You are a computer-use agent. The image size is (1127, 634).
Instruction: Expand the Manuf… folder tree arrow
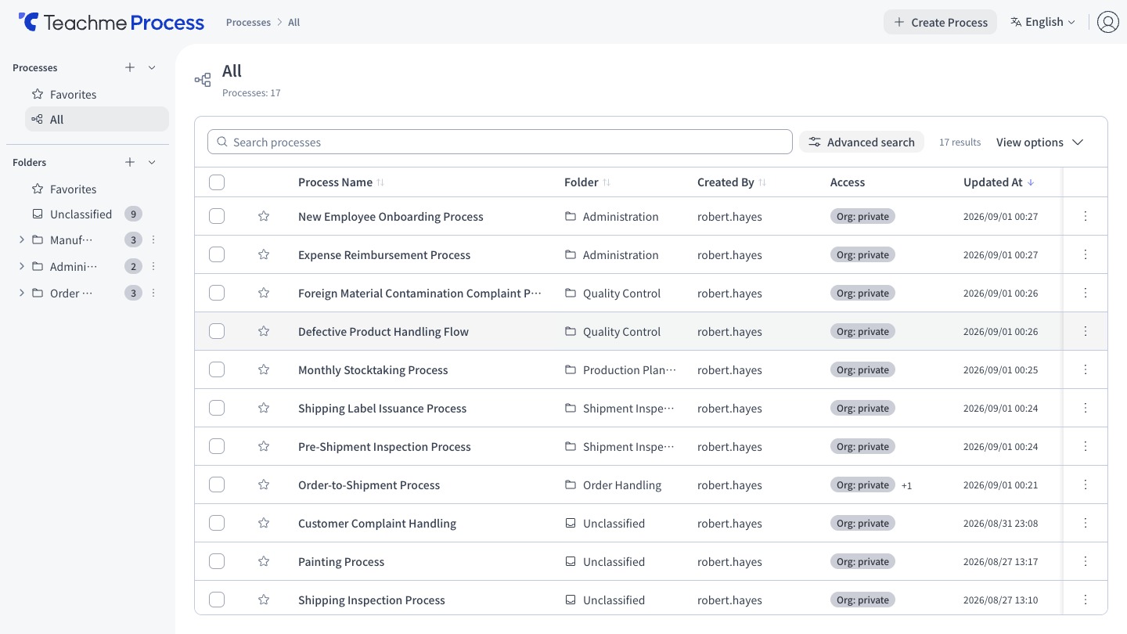(x=21, y=240)
